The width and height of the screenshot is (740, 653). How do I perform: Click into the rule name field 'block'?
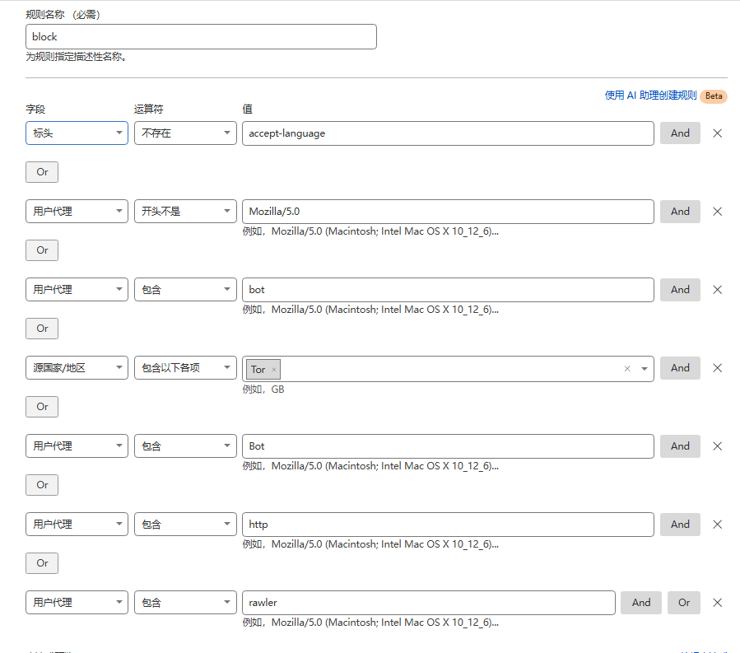click(x=201, y=37)
